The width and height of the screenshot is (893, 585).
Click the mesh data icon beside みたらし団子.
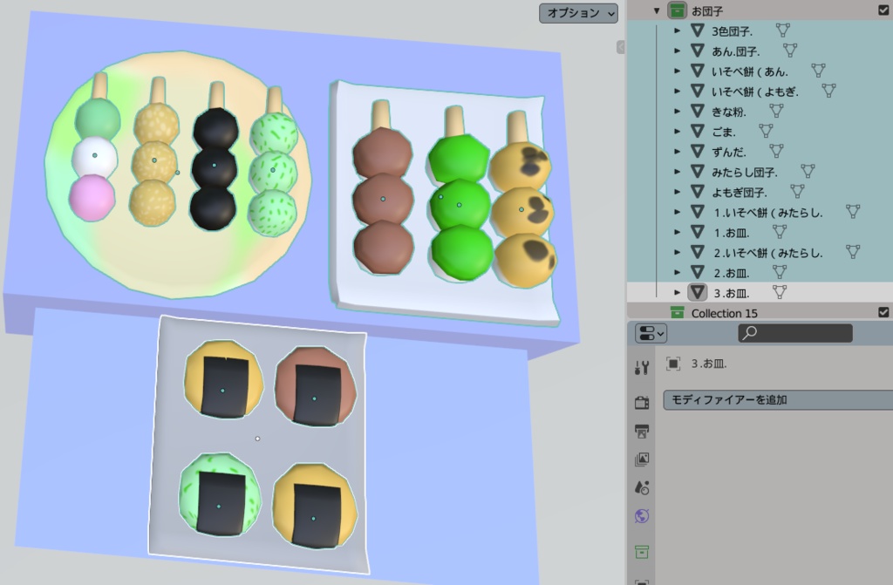click(808, 172)
